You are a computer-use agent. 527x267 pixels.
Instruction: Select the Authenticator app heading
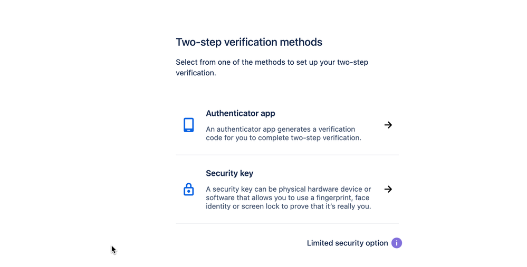[240, 113]
